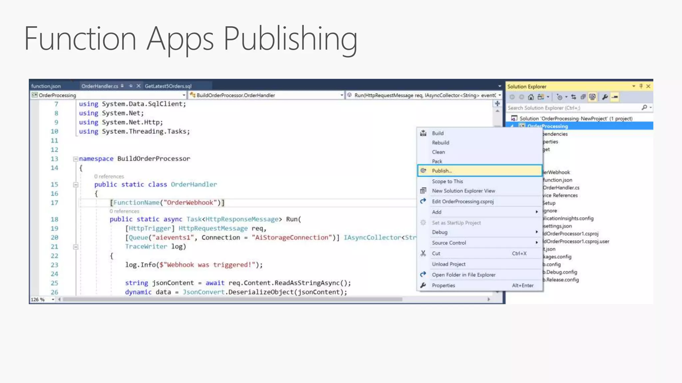Click Pending Changes Filter clock icon
This screenshot has width=682, height=383.
pos(559,97)
